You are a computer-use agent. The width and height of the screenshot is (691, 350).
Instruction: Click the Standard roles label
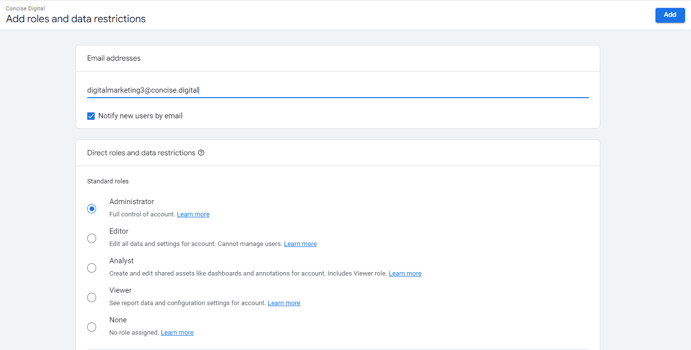coord(108,181)
